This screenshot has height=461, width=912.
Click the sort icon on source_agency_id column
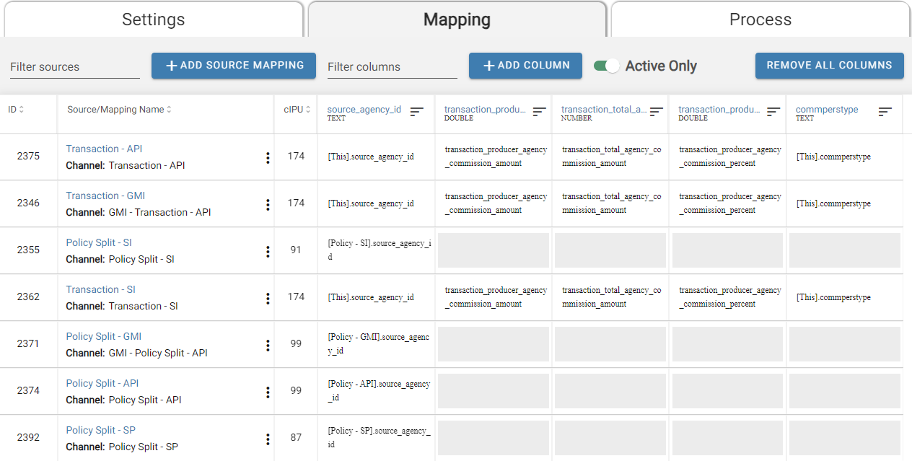(x=416, y=112)
